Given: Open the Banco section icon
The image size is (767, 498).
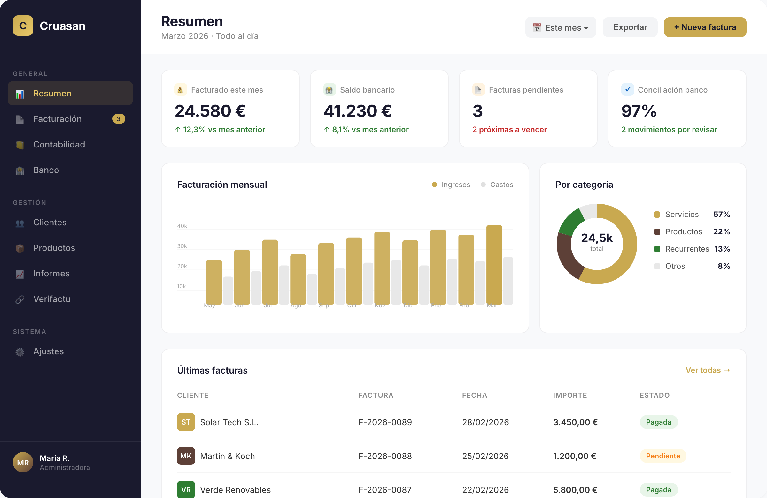Looking at the screenshot, I should (20, 170).
